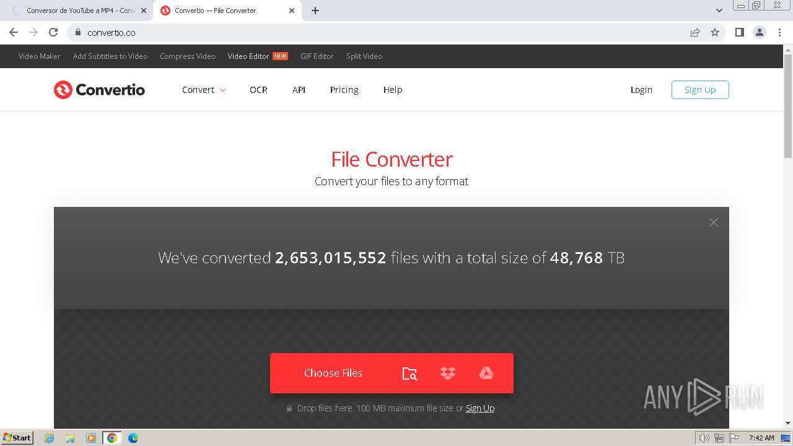
Task: Open the Windows Start menu
Action: (17, 437)
